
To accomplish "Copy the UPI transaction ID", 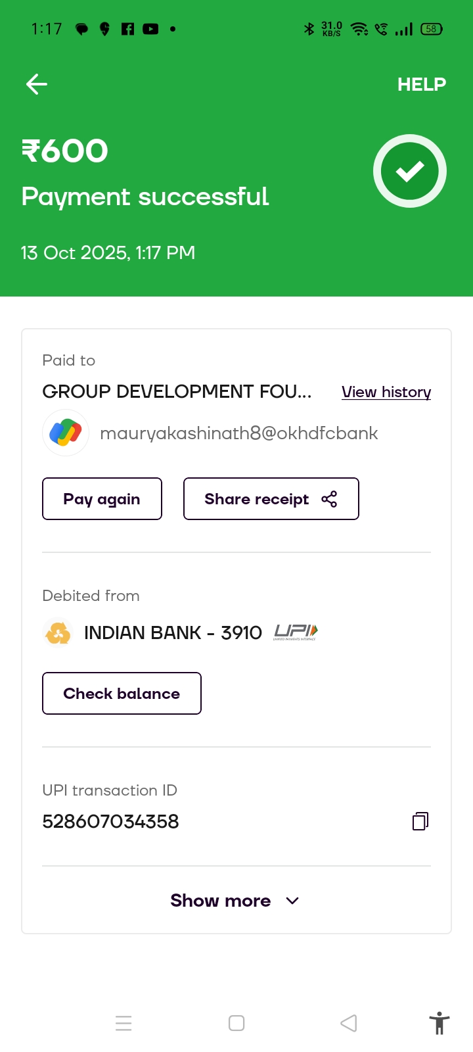I will (x=420, y=821).
